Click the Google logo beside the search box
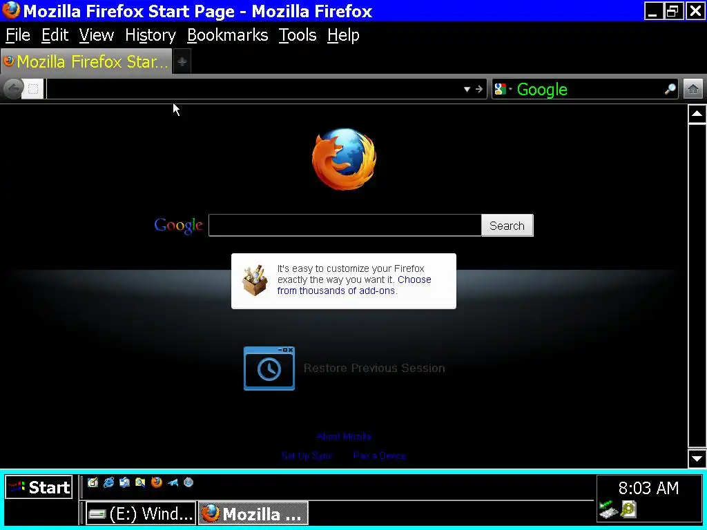The image size is (707, 530). 178,226
